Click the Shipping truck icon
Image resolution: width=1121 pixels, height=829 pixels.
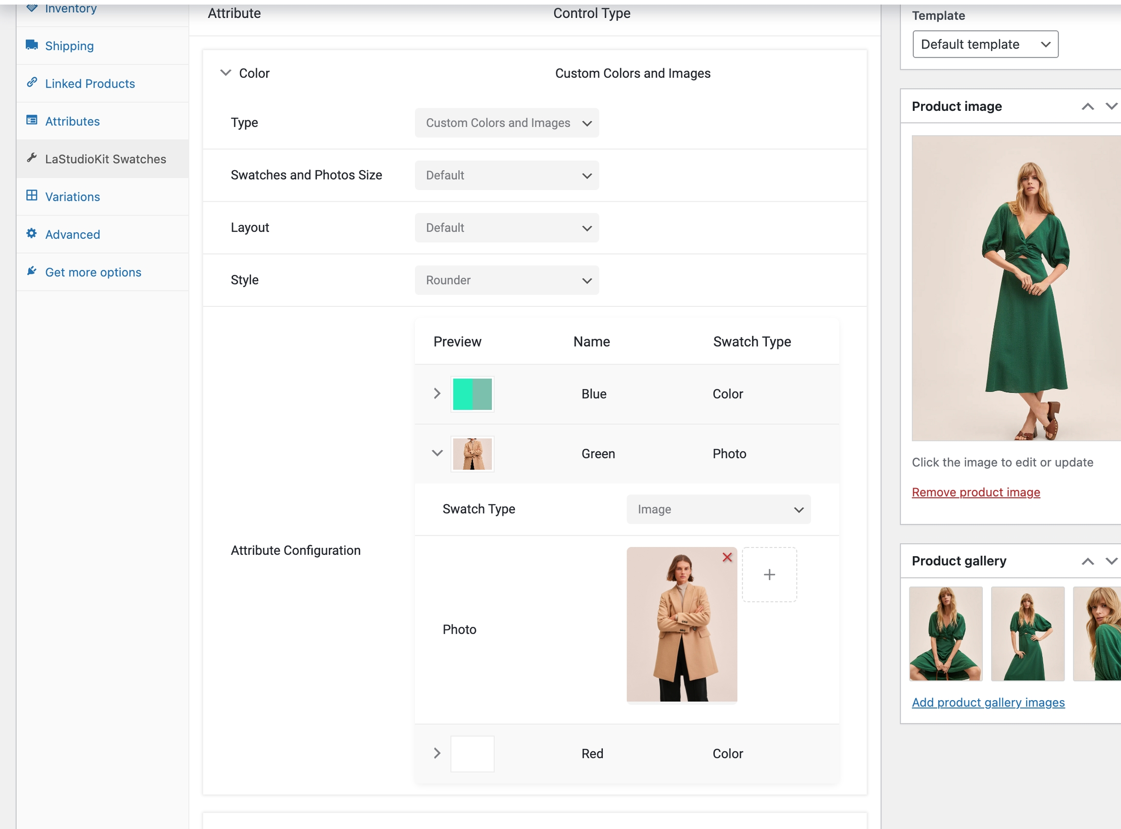click(x=32, y=45)
